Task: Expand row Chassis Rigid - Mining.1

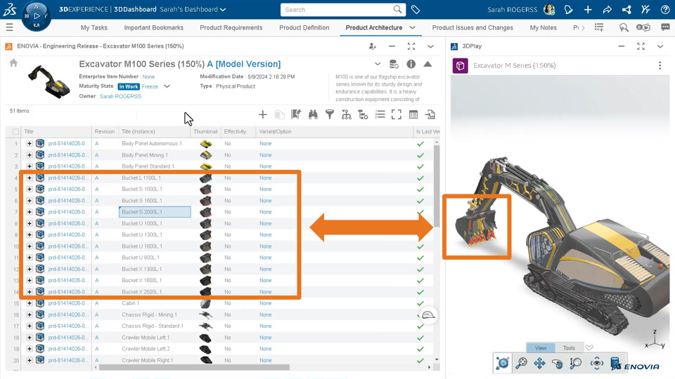Action: pos(30,314)
